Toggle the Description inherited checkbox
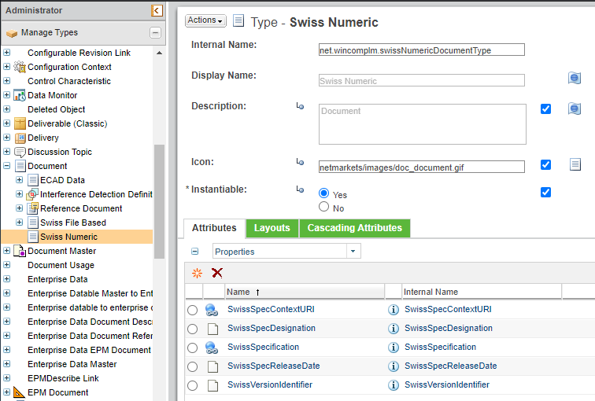This screenshot has width=595, height=401. (545, 109)
